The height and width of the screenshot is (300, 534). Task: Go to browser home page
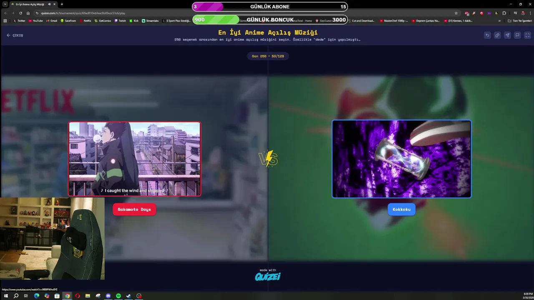28,13
